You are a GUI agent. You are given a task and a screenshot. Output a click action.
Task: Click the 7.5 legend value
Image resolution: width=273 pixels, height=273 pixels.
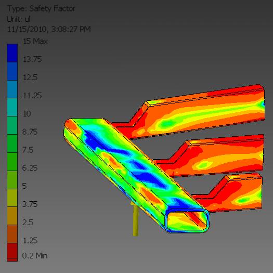click(x=28, y=150)
